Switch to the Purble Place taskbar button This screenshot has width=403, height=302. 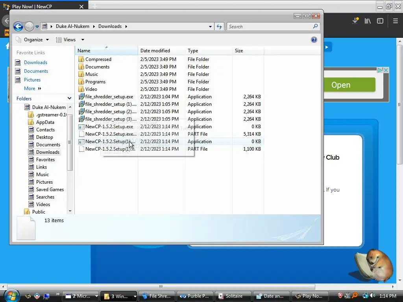(x=195, y=296)
